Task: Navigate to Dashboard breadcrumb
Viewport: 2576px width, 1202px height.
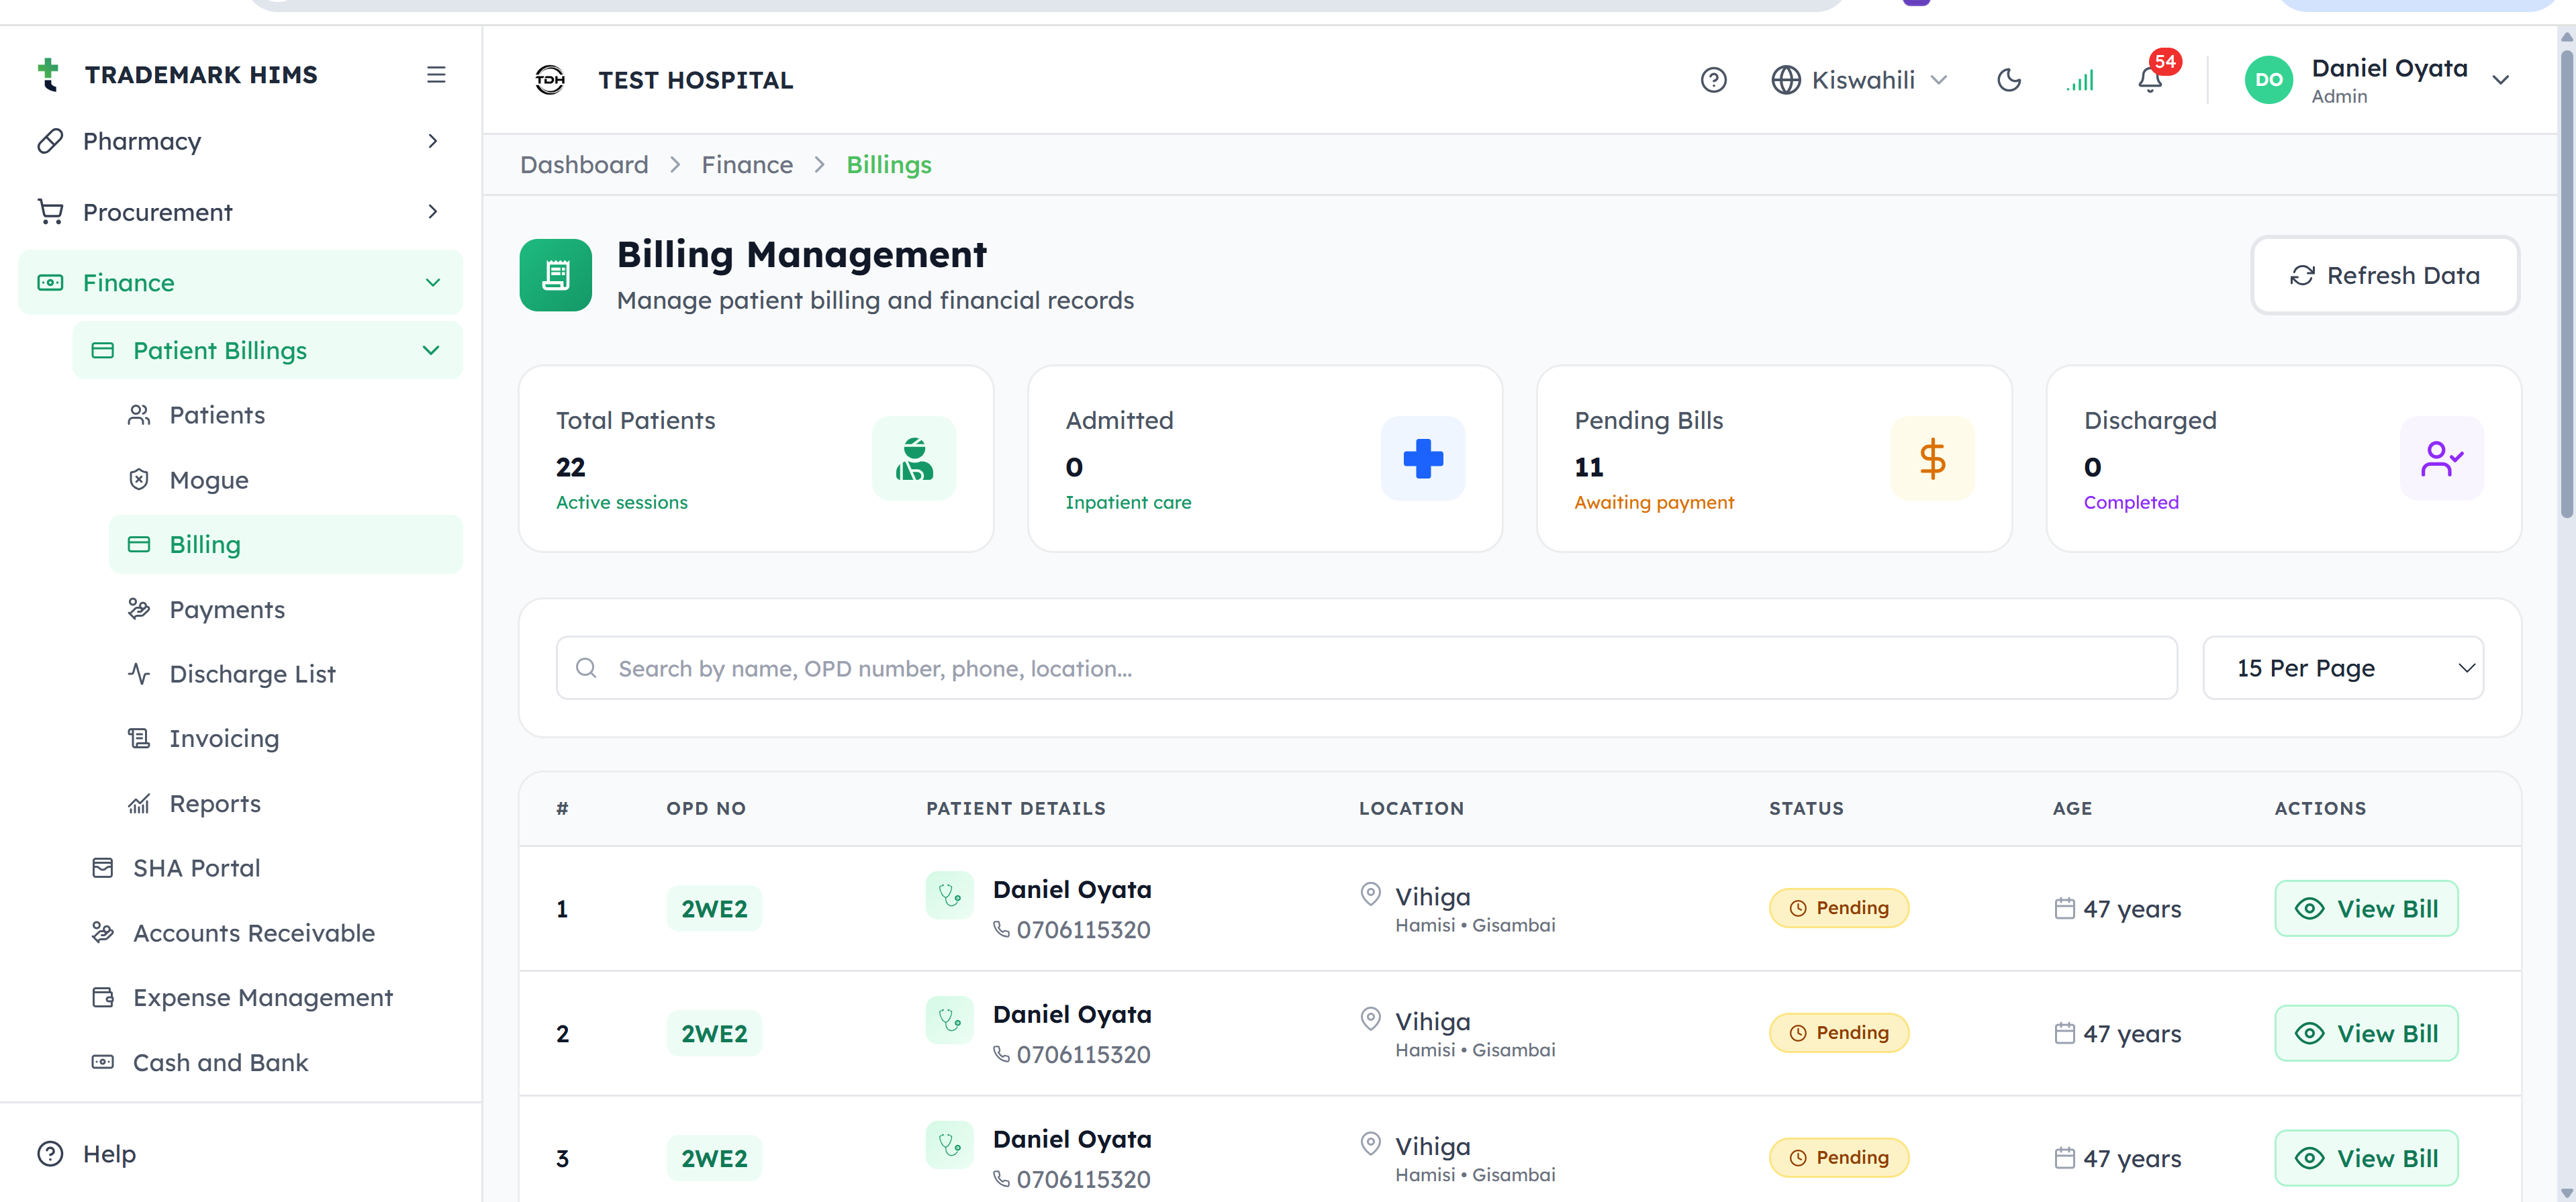Action: 584,165
